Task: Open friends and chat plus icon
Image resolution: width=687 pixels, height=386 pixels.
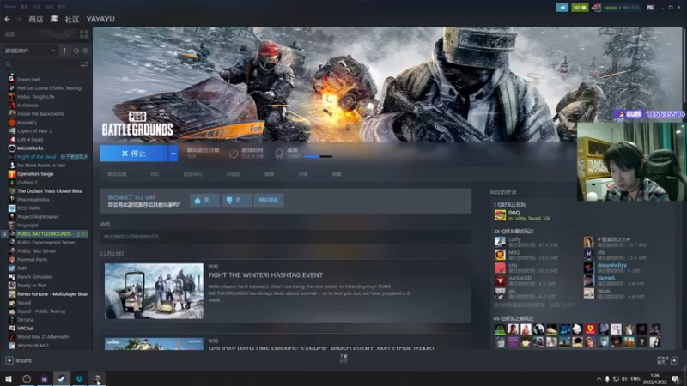Action: [x=674, y=360]
